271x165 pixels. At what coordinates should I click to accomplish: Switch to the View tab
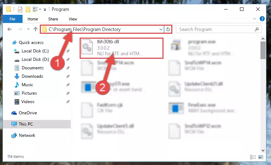click(73, 19)
